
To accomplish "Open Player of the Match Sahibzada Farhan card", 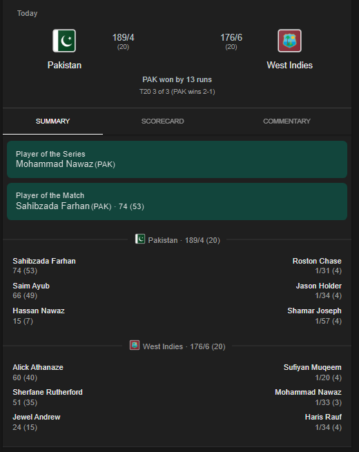I will tap(177, 202).
